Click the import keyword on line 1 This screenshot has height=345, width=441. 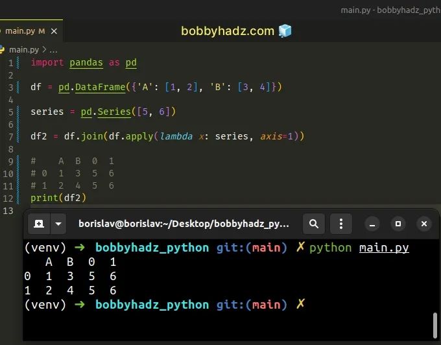(x=47, y=62)
